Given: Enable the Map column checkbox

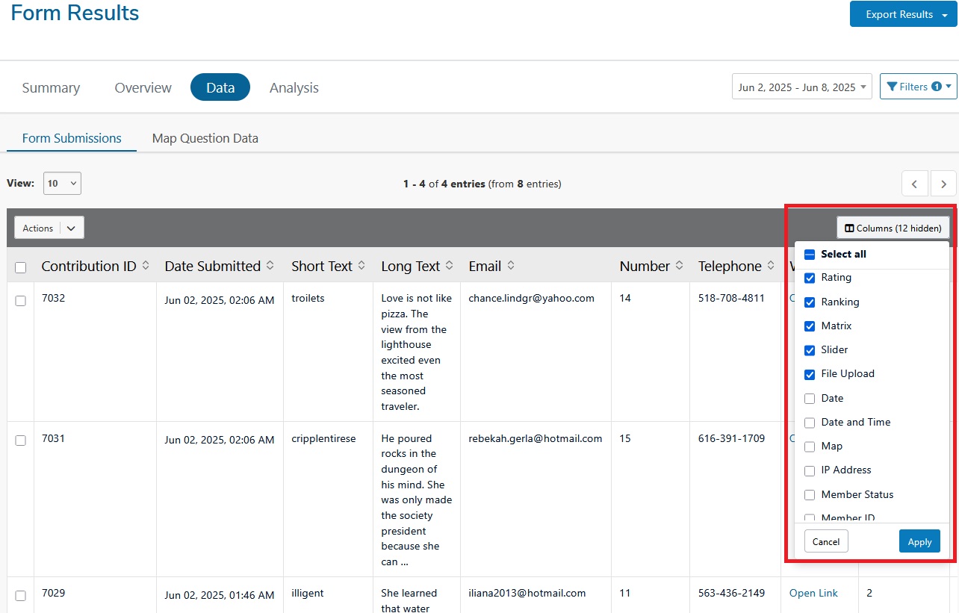Looking at the screenshot, I should point(810,446).
